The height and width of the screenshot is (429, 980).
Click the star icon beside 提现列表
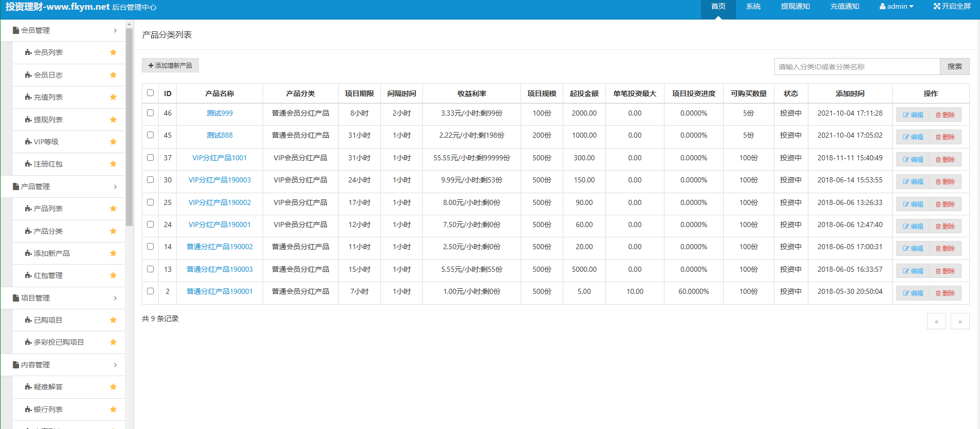(x=113, y=120)
